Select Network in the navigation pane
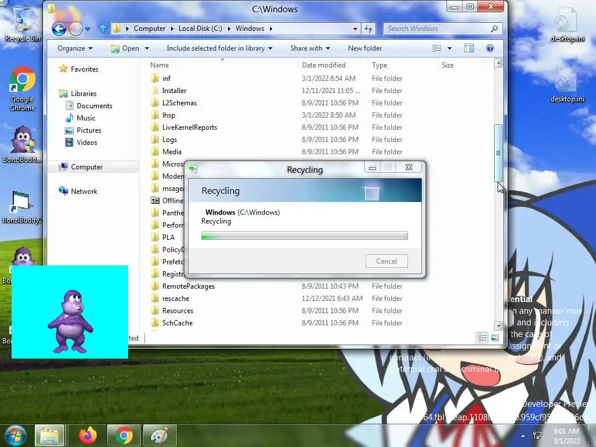Image resolution: width=596 pixels, height=447 pixels. click(79, 191)
